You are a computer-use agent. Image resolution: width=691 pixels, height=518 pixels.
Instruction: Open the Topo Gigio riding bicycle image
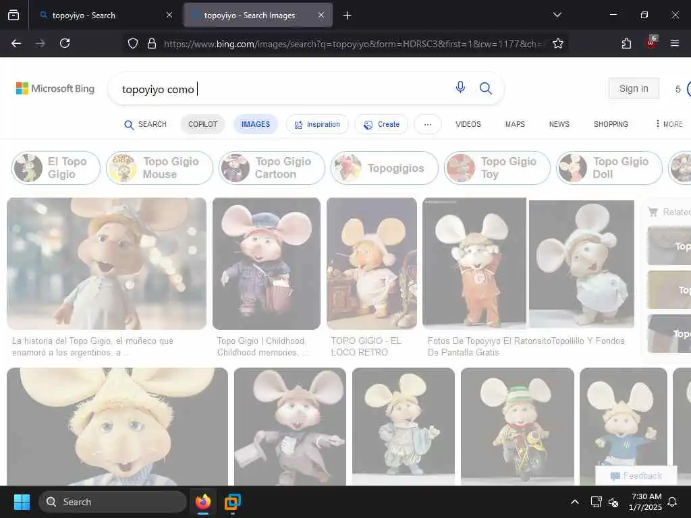(x=518, y=426)
